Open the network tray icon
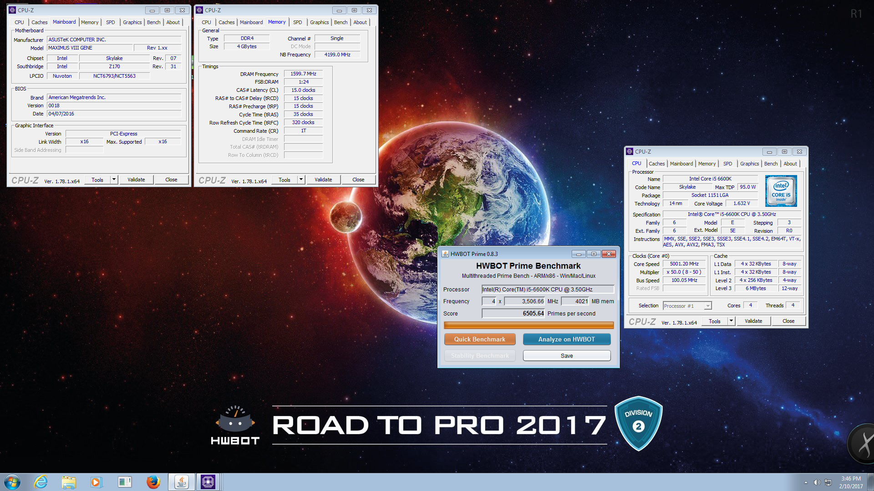Screen dimensions: 874x491 [828, 482]
